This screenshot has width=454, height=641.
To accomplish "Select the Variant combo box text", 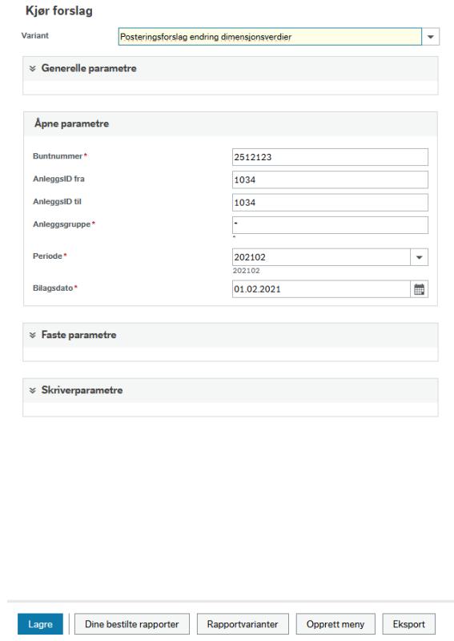I will [x=270, y=37].
